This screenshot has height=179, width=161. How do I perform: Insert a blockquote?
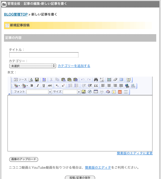click(96, 86)
